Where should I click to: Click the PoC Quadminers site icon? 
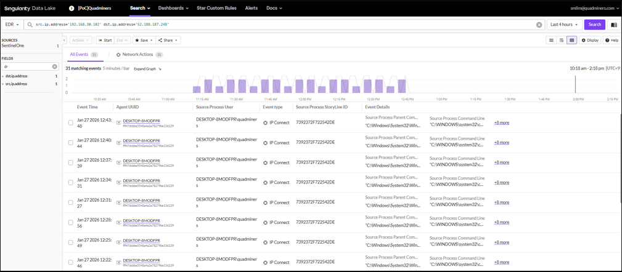[x=72, y=8]
